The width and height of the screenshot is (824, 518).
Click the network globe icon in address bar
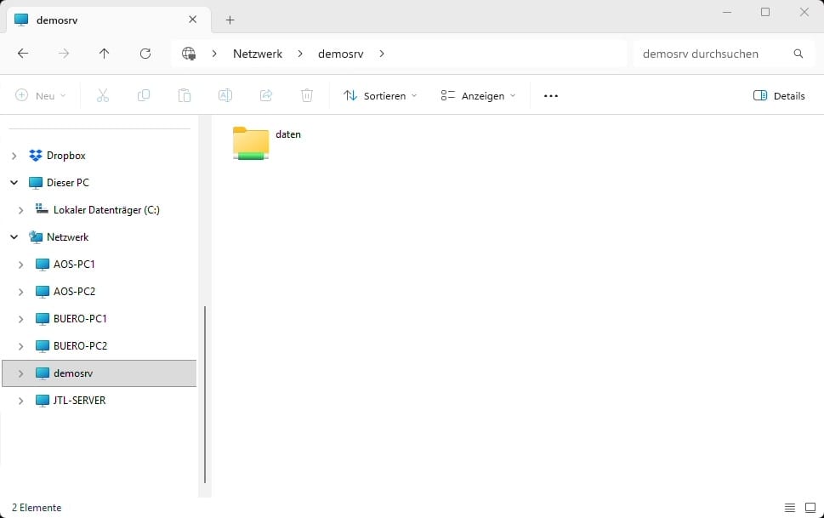(189, 53)
